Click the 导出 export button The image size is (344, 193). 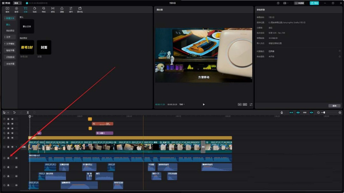pos(314,3)
